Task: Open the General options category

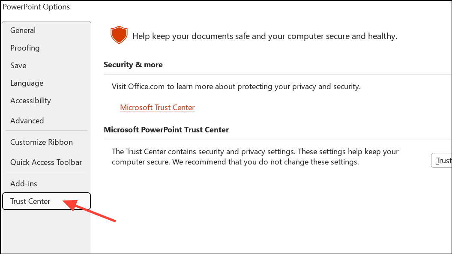Action: click(23, 30)
